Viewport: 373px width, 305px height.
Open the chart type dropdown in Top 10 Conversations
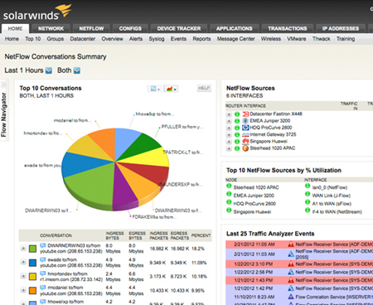[x=171, y=89]
